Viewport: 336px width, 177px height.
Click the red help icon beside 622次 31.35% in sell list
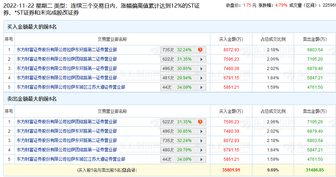pos(200,122)
